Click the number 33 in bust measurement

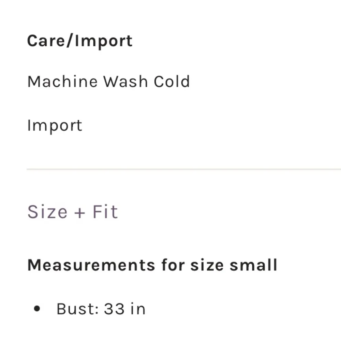pos(114,309)
